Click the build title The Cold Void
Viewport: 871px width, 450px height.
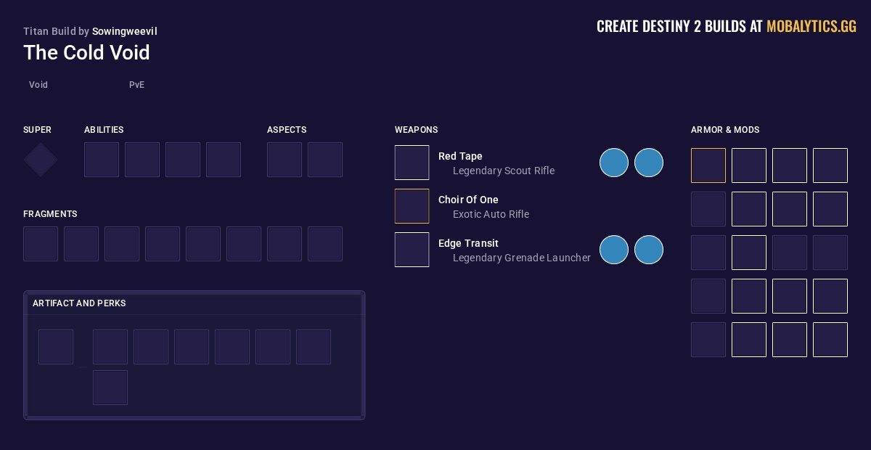coord(86,52)
